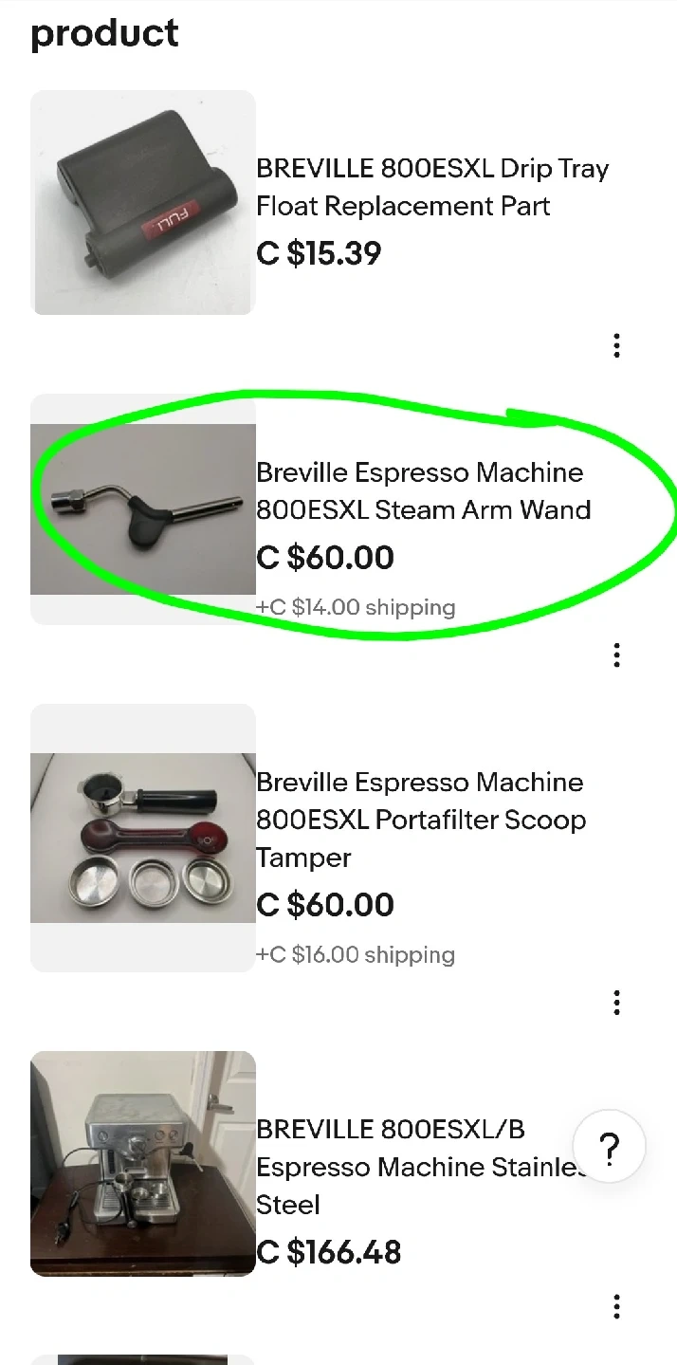Open three-dot menu for Steam Arm Wand listing
Viewport: 677px width, 1365px height.
click(x=616, y=655)
